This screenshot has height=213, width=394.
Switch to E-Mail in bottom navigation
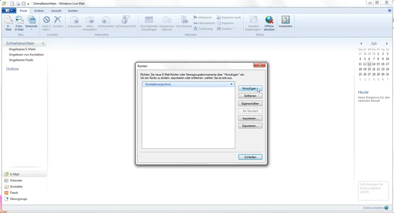pos(25,174)
